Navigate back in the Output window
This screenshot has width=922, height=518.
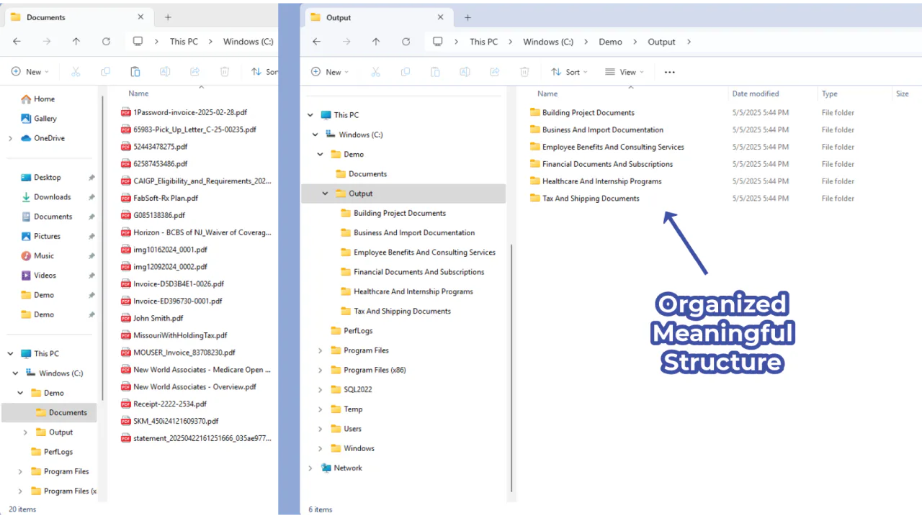(x=316, y=42)
